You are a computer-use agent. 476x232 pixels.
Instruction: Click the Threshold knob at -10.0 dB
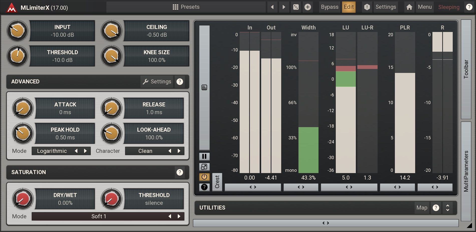coord(17,56)
